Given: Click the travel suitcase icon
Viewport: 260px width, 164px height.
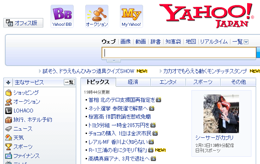Looking at the screenshot, I should click(9, 120).
